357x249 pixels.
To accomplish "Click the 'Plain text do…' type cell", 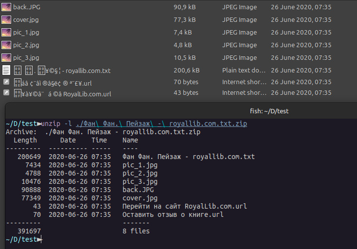I will pos(244,71).
